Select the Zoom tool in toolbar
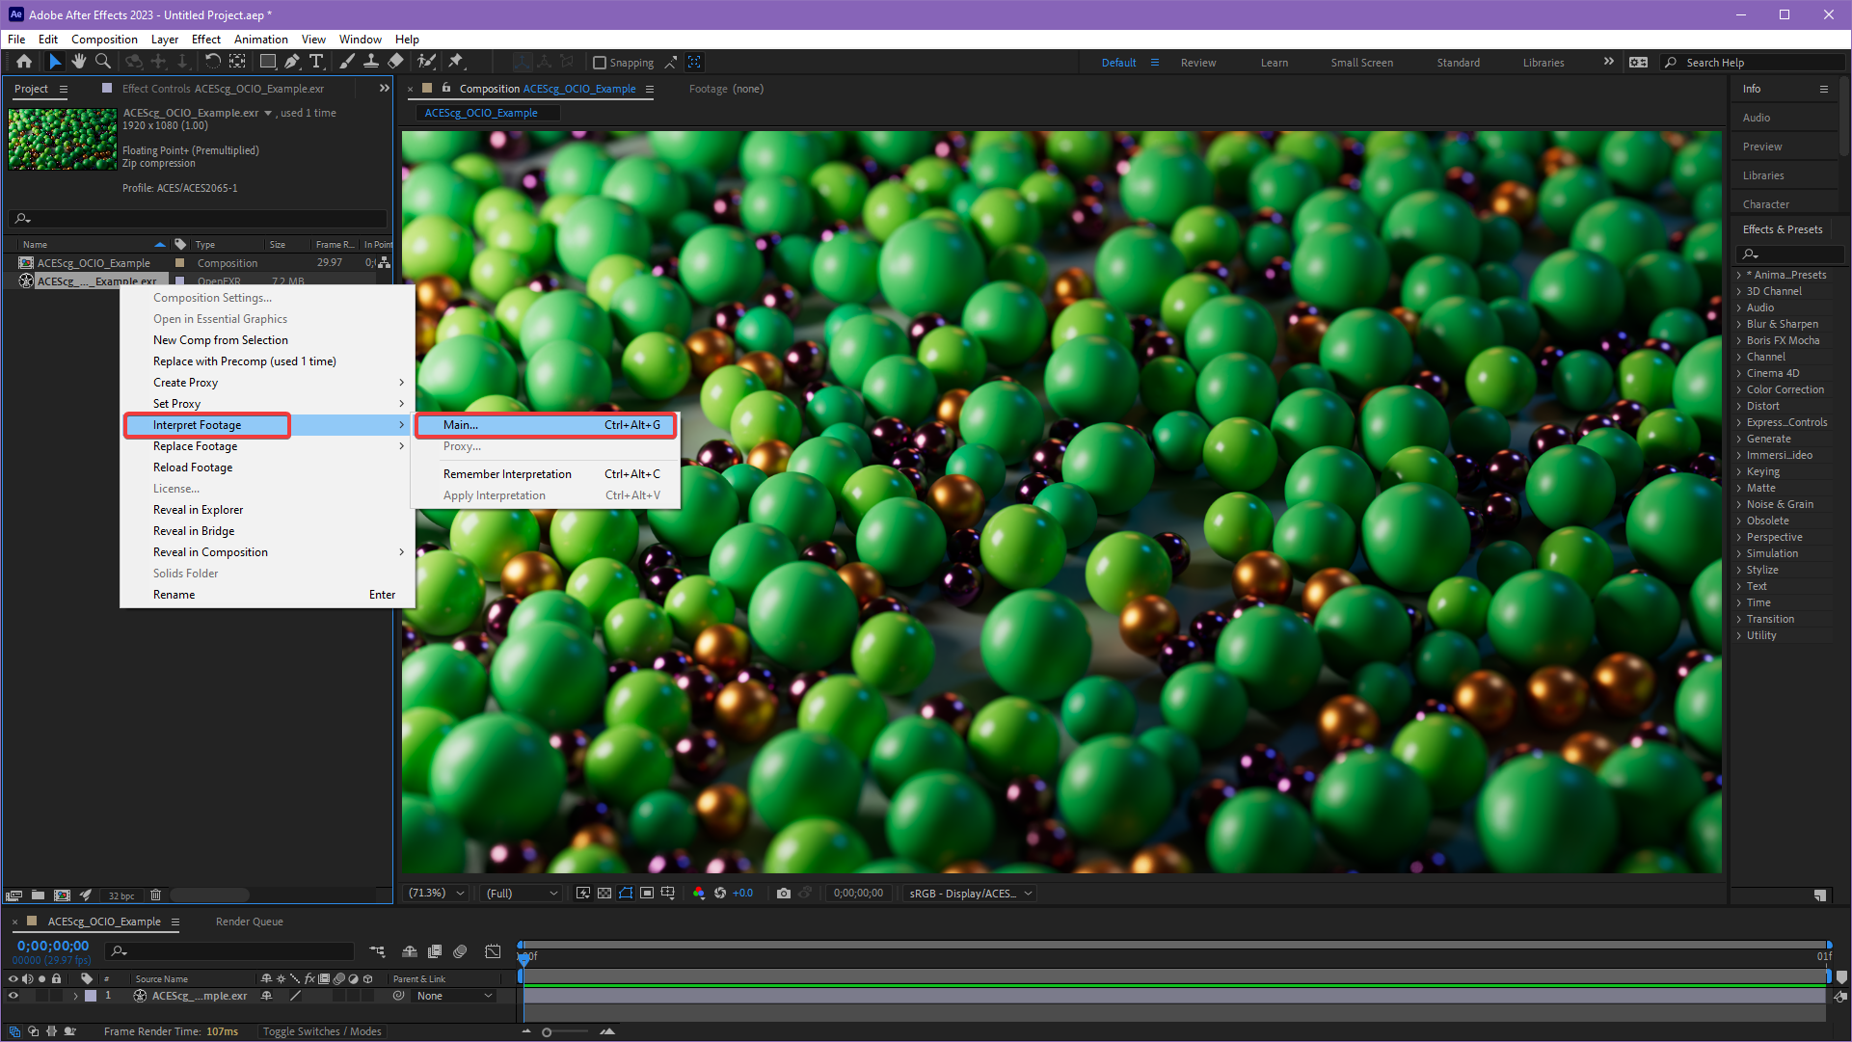The width and height of the screenshot is (1852, 1042). pyautogui.click(x=102, y=62)
